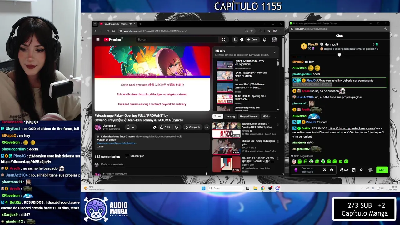Open the Chrome extensions puzzle icon
This screenshot has width=400, height=225.
tap(260, 31)
